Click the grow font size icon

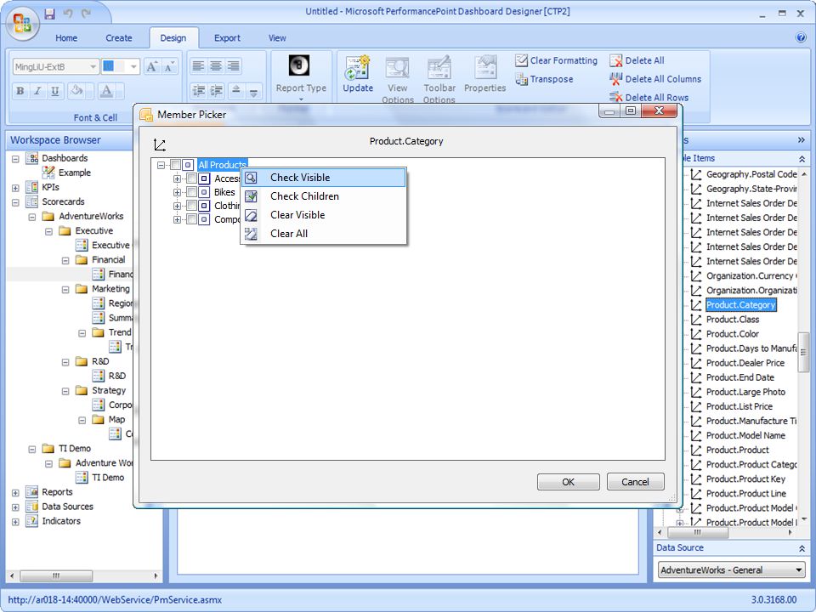151,66
